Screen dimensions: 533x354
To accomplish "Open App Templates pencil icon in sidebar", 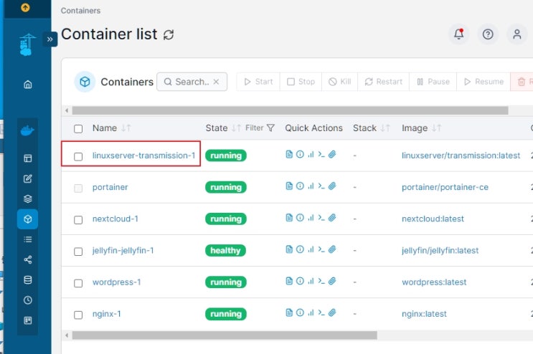I will [28, 178].
